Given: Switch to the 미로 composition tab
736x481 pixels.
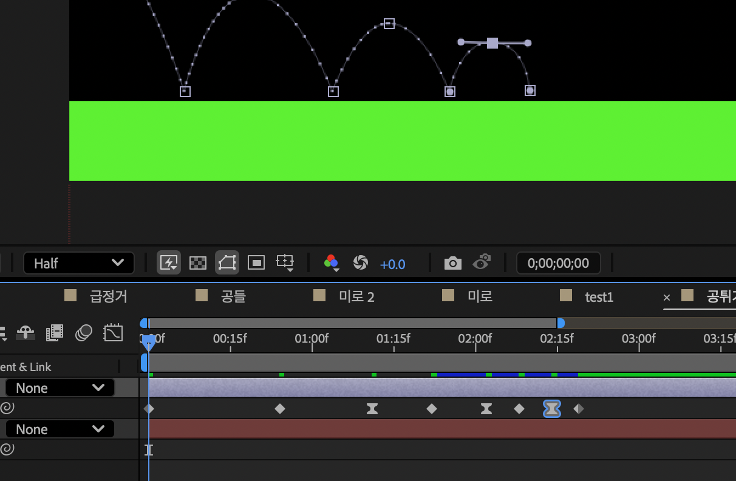Looking at the screenshot, I should pos(480,296).
